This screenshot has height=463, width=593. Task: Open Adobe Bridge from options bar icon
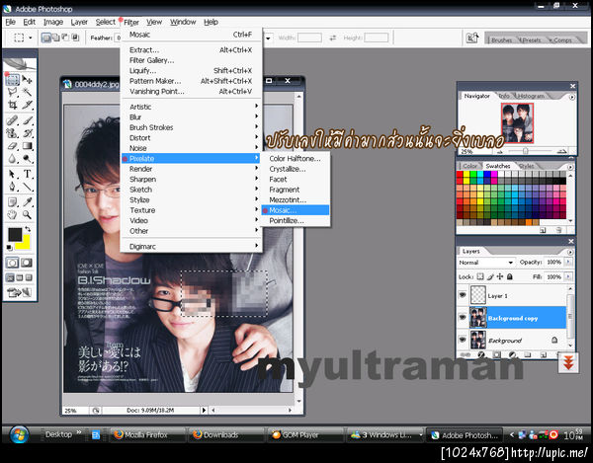tap(472, 38)
